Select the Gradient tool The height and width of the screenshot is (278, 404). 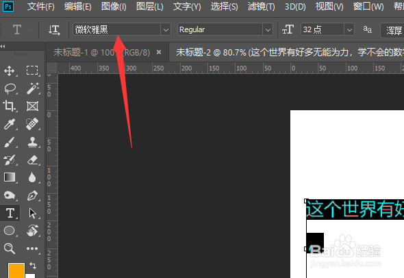pyautogui.click(x=10, y=177)
